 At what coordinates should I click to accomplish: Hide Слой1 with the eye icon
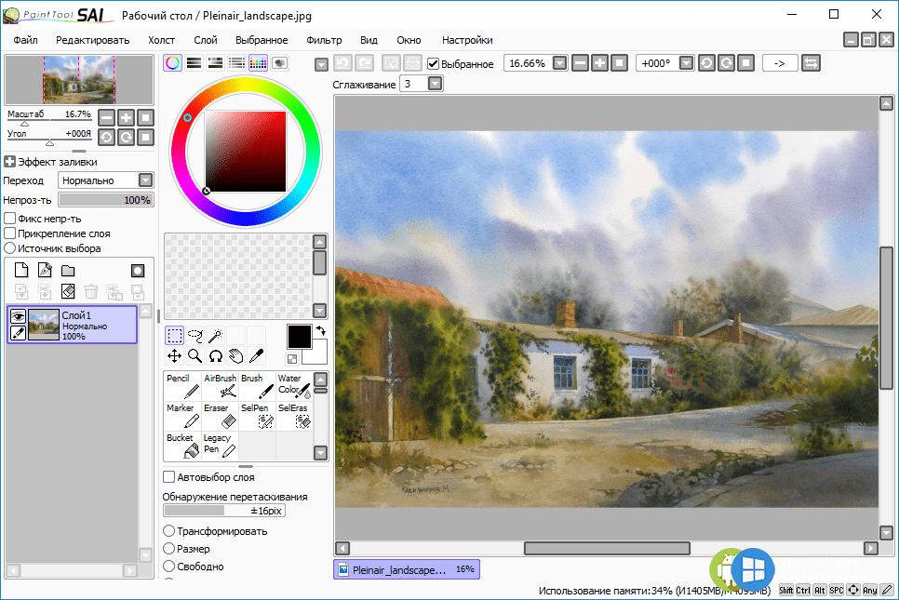(19, 315)
